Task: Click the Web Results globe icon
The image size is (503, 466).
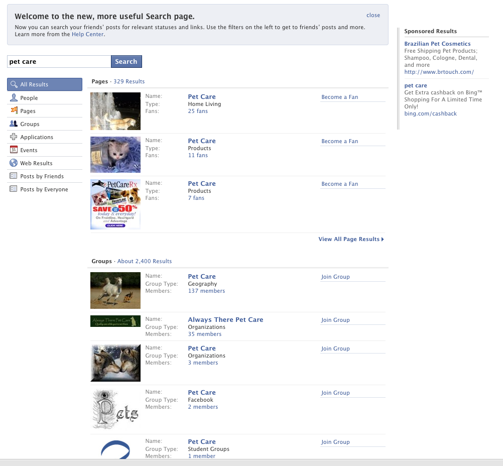Action: (x=14, y=163)
